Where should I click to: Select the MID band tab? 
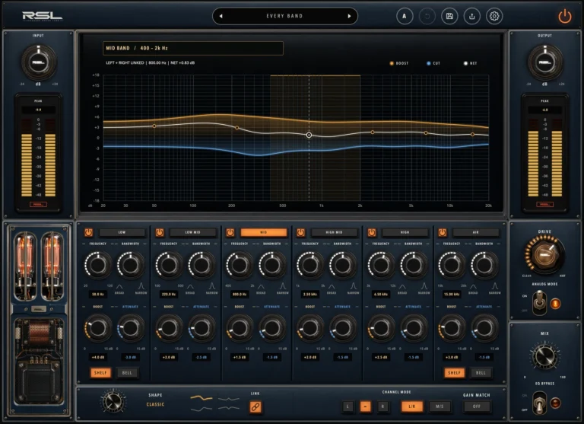tap(264, 232)
